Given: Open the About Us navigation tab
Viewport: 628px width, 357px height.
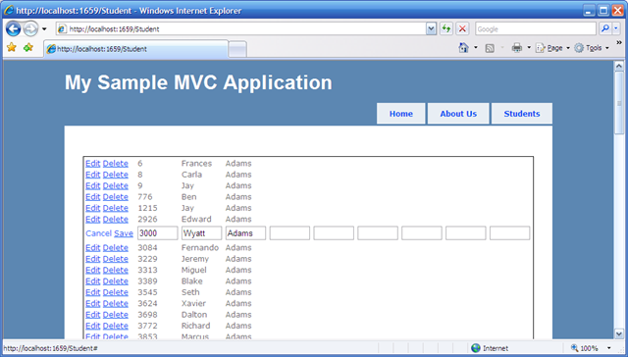Looking at the screenshot, I should coord(458,114).
